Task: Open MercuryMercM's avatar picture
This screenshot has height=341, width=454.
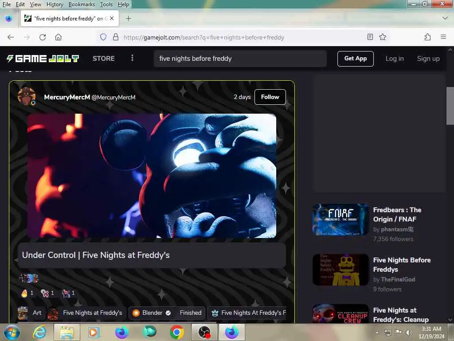Action: pyautogui.click(x=27, y=96)
